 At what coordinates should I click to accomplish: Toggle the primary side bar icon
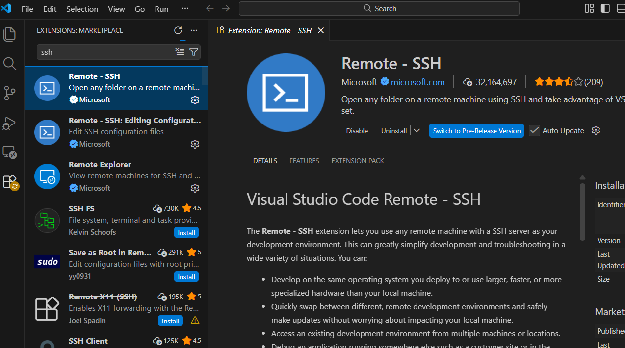point(605,8)
